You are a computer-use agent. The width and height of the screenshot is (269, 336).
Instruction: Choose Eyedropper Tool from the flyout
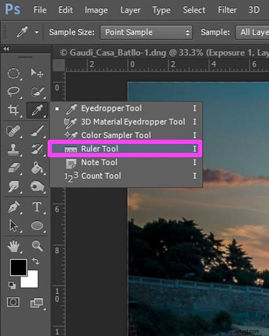126,108
